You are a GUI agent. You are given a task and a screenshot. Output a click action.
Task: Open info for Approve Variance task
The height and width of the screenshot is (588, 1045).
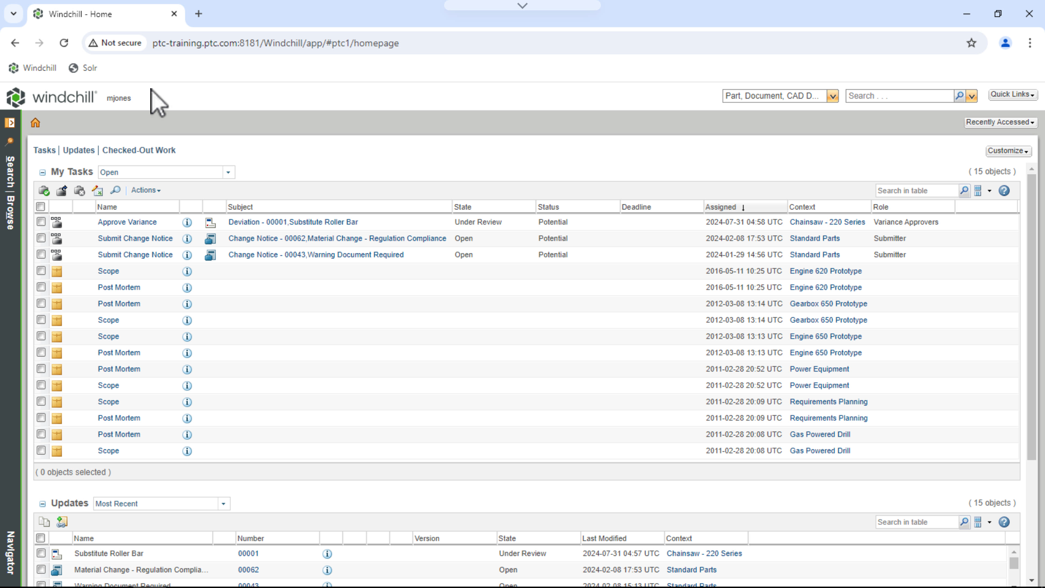click(187, 222)
